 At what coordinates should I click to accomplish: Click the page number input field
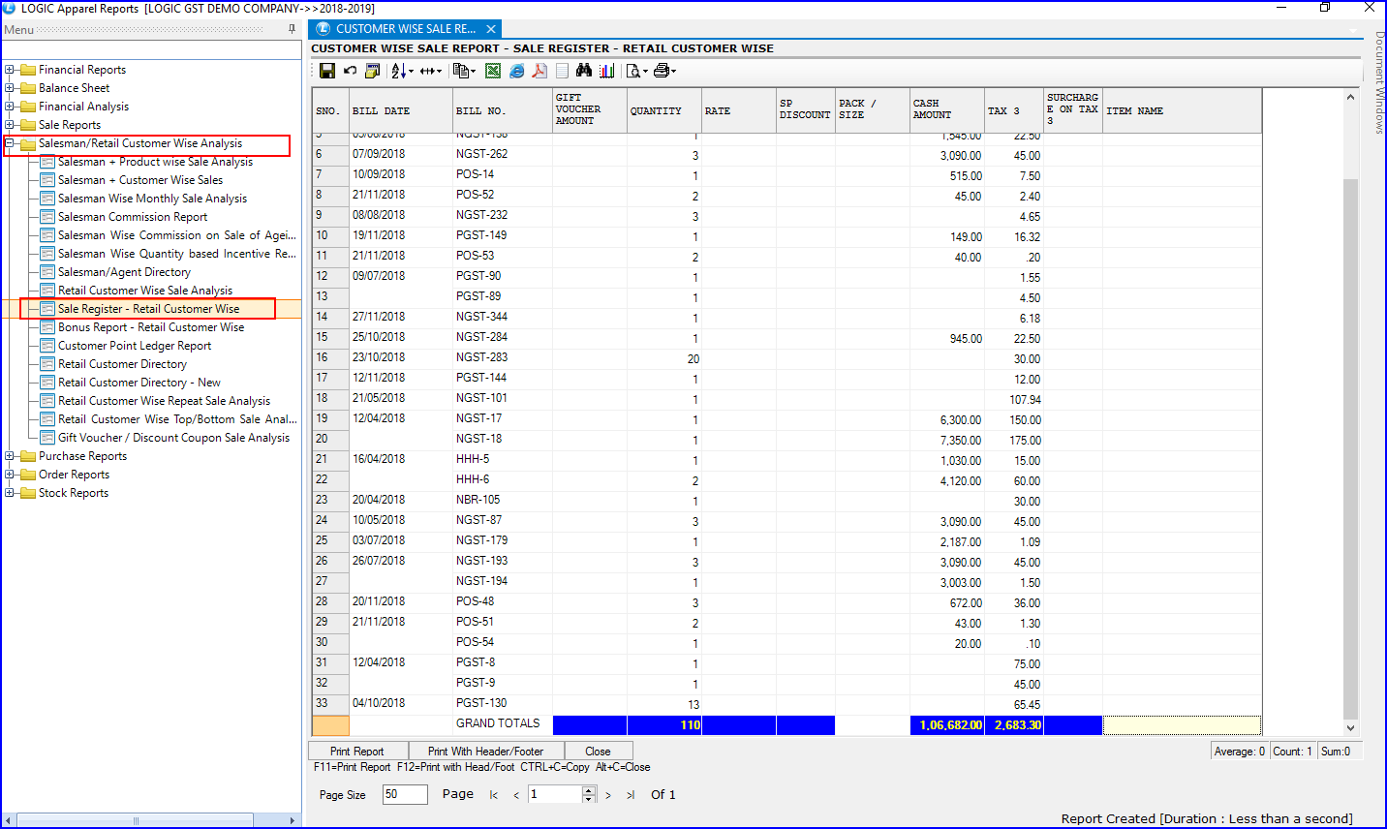(x=555, y=794)
